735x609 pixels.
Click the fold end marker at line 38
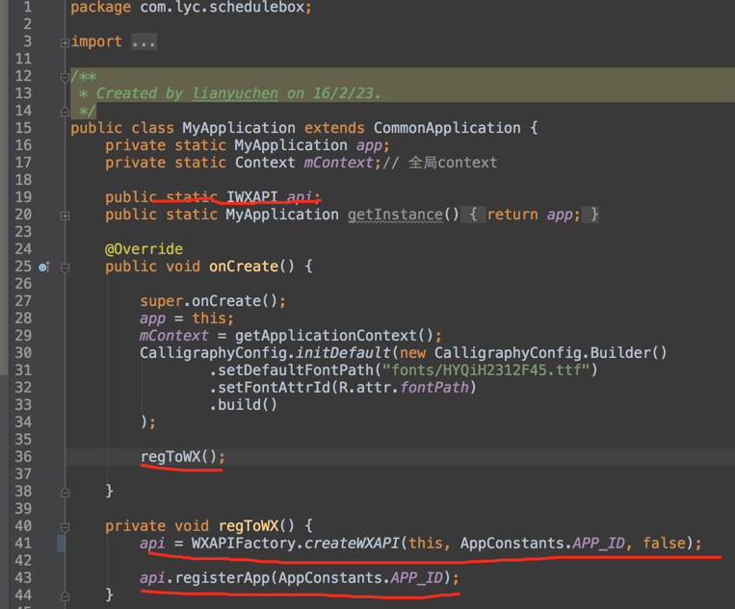tap(66, 492)
